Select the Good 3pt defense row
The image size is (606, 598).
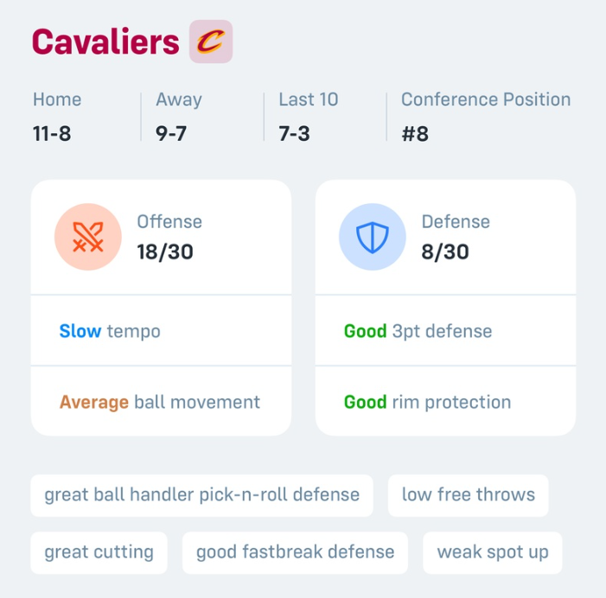tap(445, 331)
